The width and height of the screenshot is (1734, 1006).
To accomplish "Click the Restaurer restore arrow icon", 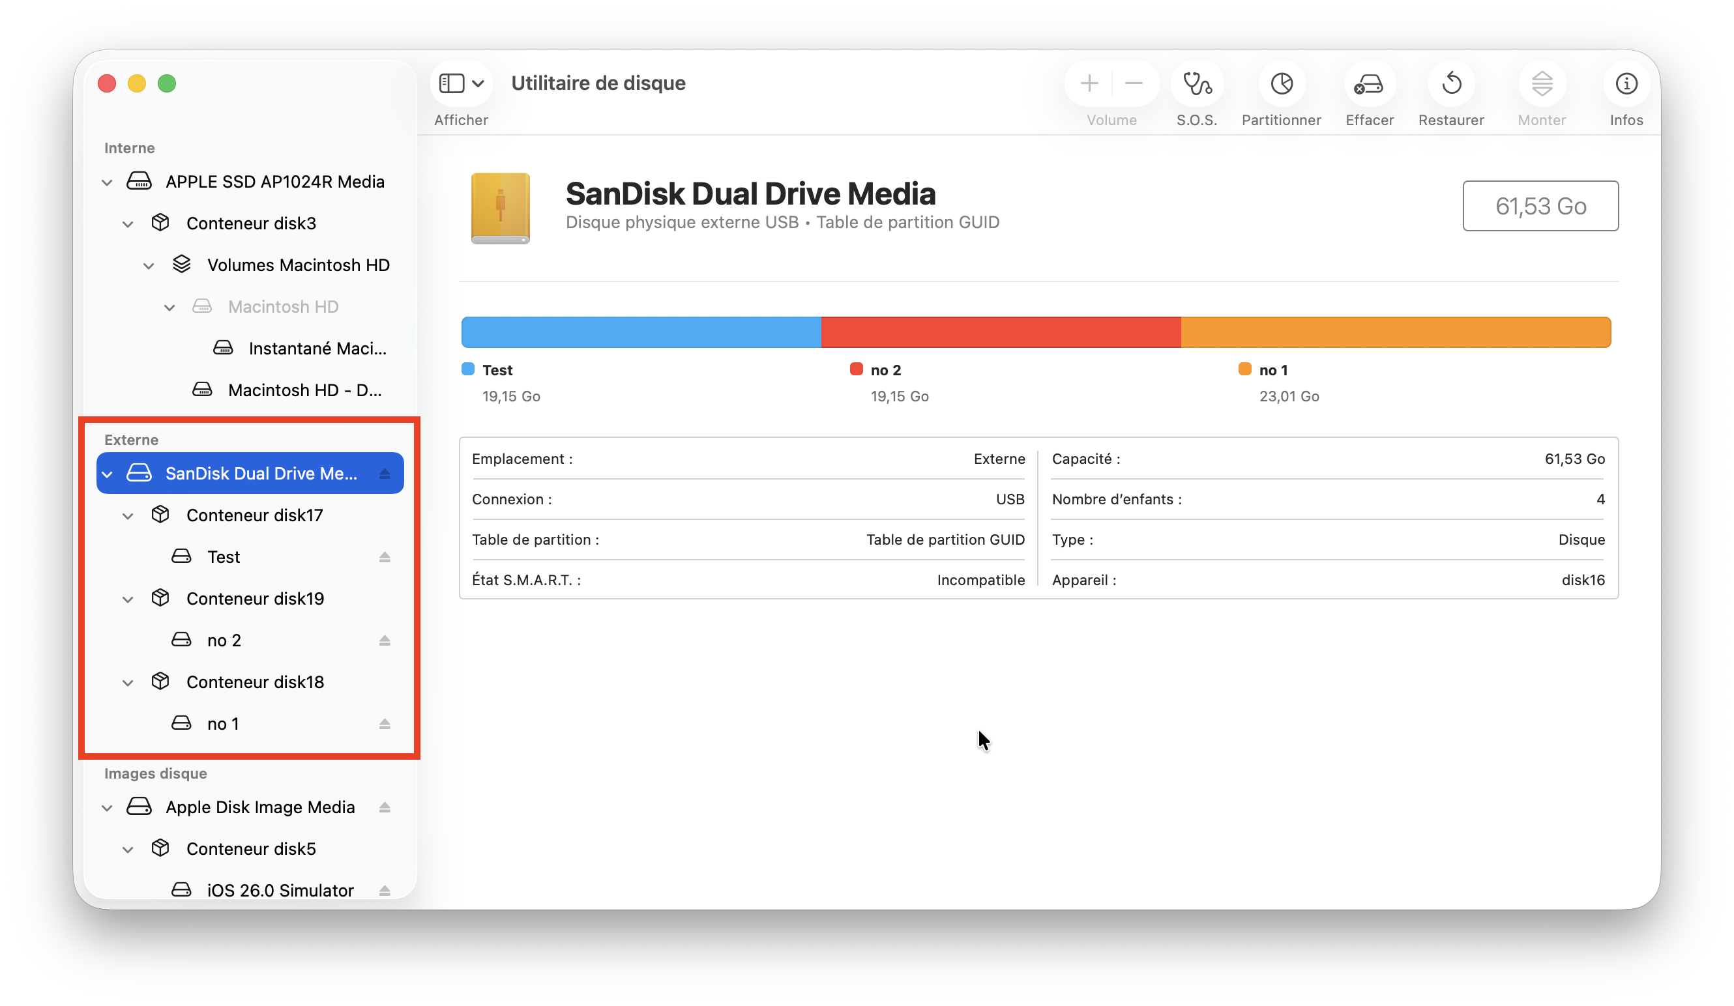I will tap(1451, 84).
